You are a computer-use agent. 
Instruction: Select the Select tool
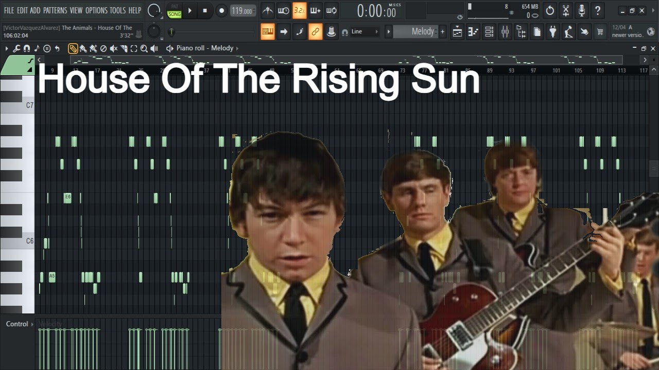click(x=134, y=48)
